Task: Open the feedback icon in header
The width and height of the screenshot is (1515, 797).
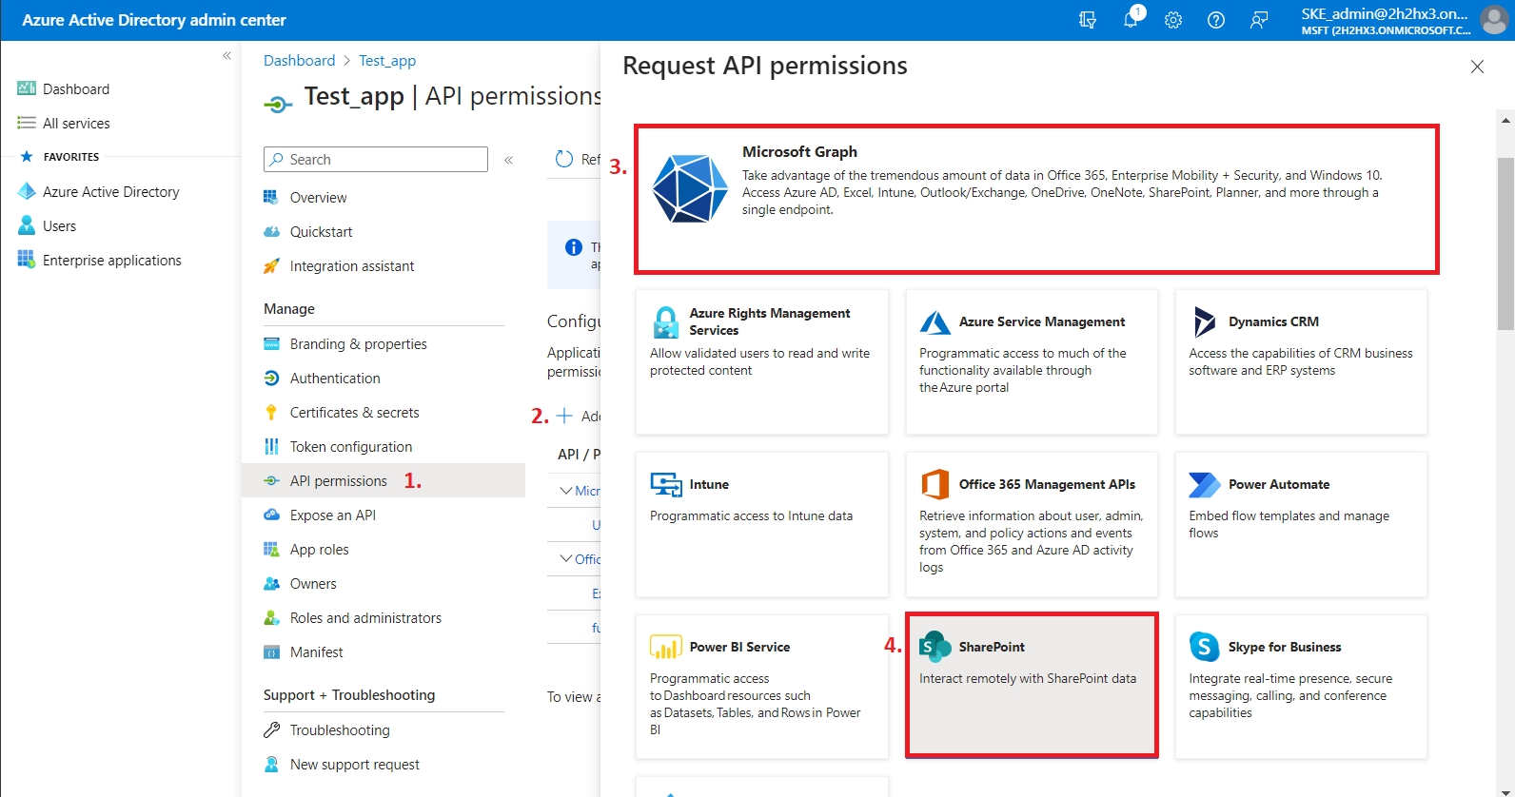Action: tap(1259, 20)
